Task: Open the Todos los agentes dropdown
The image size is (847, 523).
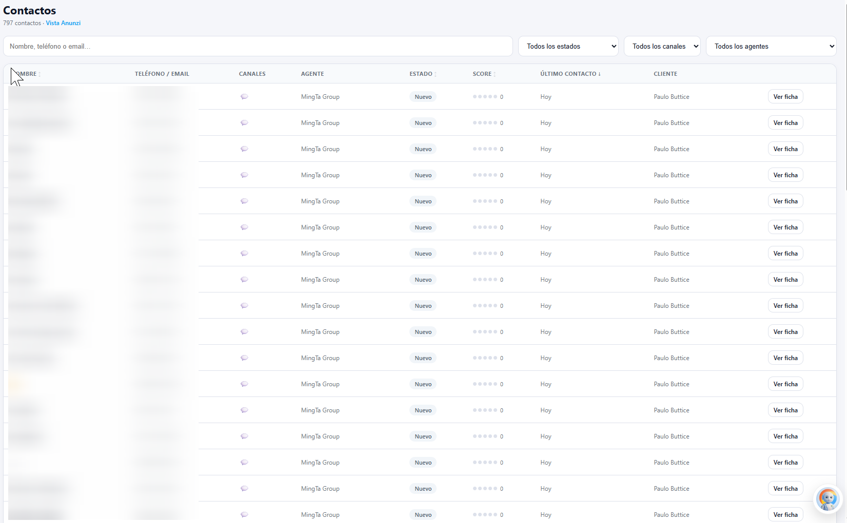Action: [x=771, y=46]
